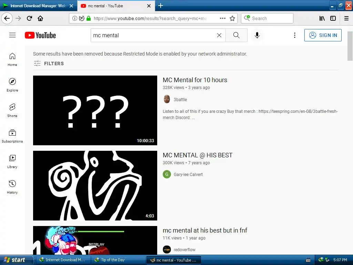Screen dimensions: 353x265
Task: Open the ??? thumbnail for 10 hours video
Action: [x=95, y=110]
